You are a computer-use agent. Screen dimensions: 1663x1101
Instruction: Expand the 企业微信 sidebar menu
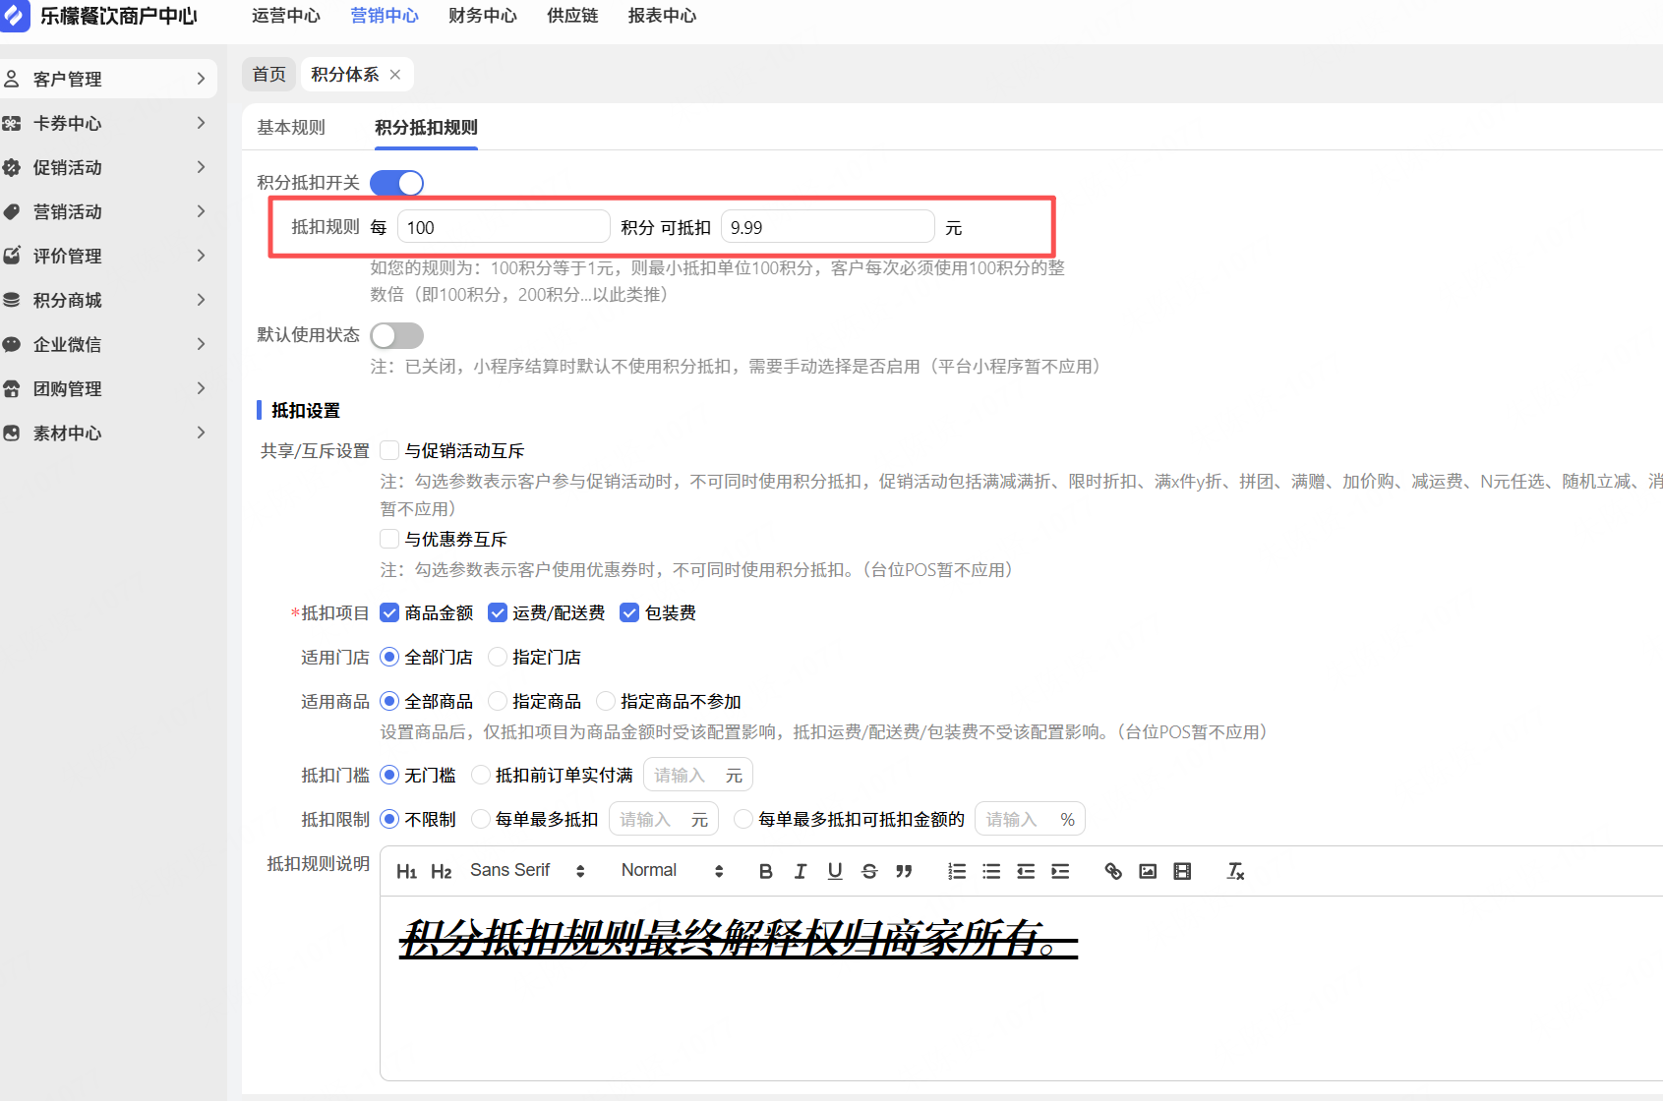[x=201, y=344]
